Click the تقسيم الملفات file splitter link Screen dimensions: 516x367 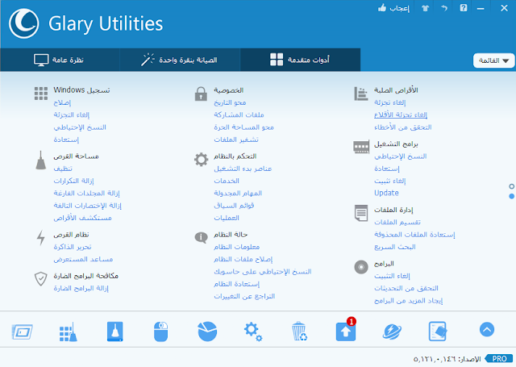(397, 222)
